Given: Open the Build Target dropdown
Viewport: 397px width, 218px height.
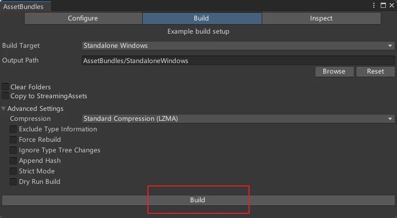Looking at the screenshot, I should [238, 46].
